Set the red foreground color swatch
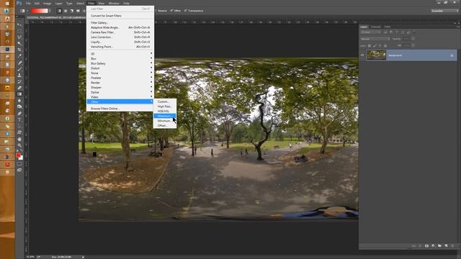Viewport: 461px width, 259px height. coord(18,155)
